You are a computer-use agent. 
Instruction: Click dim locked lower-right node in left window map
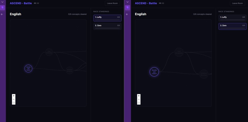70,70
